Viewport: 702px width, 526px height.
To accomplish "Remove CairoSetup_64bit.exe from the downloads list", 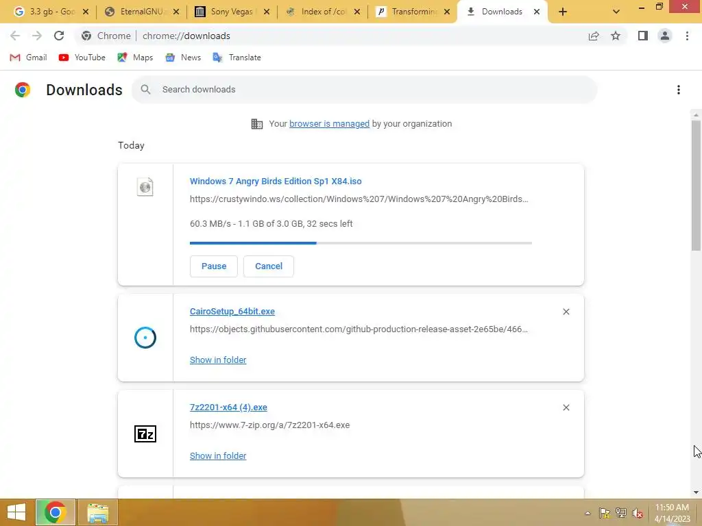I will point(566,312).
